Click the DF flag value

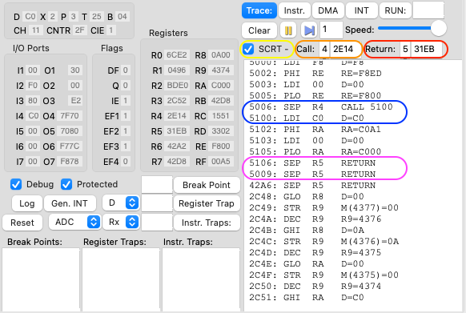coord(126,70)
